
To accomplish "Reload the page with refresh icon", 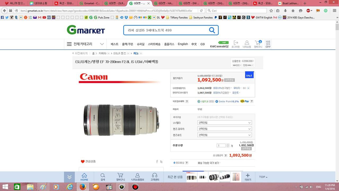I will click(x=201, y=11).
